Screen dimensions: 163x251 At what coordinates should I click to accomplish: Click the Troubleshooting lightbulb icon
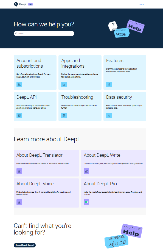(64, 115)
